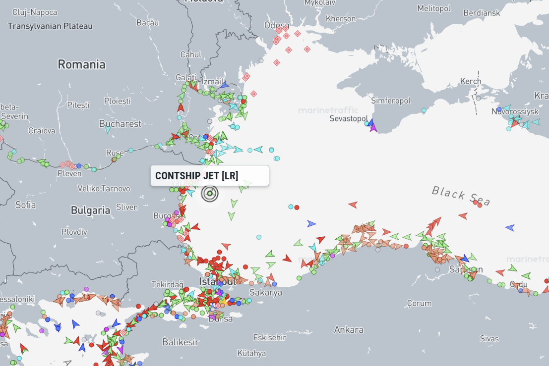Click the Sofia city label
Image resolution: width=549 pixels, height=366 pixels.
[26, 205]
